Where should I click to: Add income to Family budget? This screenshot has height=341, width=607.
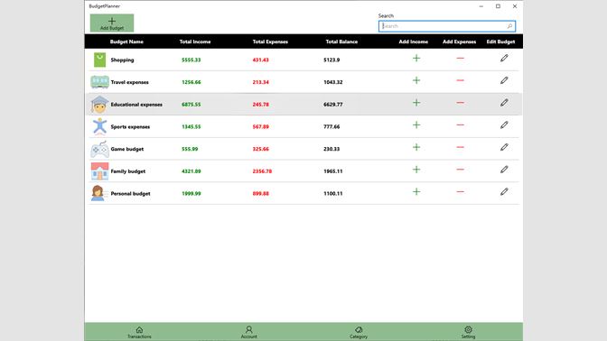coord(416,170)
